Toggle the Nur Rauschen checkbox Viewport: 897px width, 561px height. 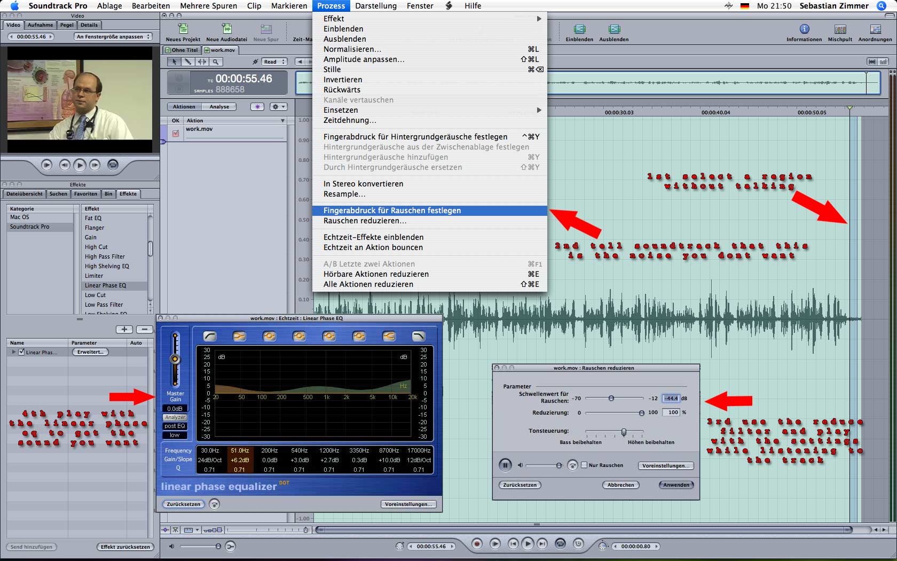584,465
